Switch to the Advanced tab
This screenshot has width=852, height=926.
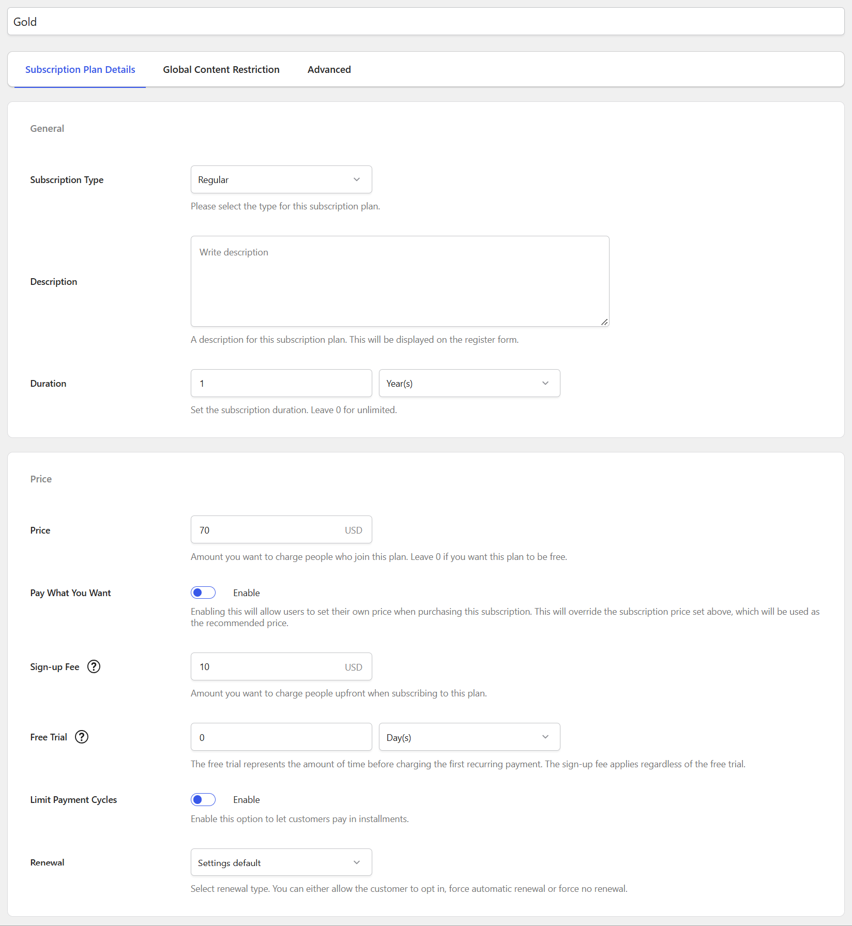click(x=329, y=69)
